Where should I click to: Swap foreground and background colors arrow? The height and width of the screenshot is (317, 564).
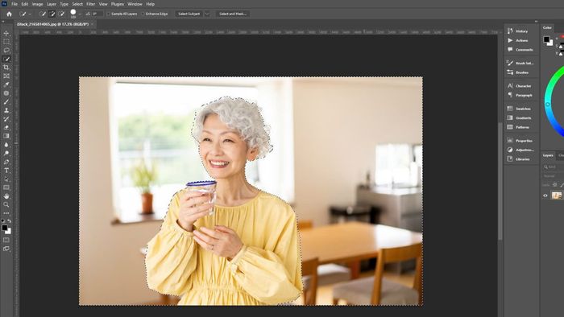coord(10,221)
